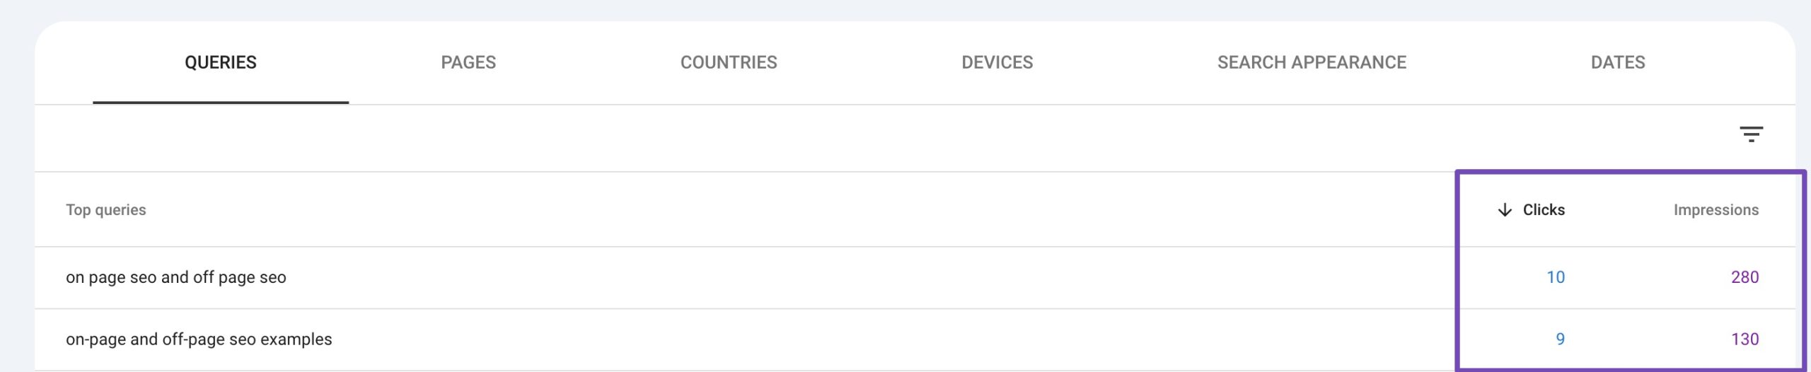Click the Top queries column header

[x=106, y=210]
